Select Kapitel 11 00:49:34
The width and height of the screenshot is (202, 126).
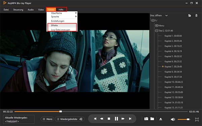tap(174, 87)
